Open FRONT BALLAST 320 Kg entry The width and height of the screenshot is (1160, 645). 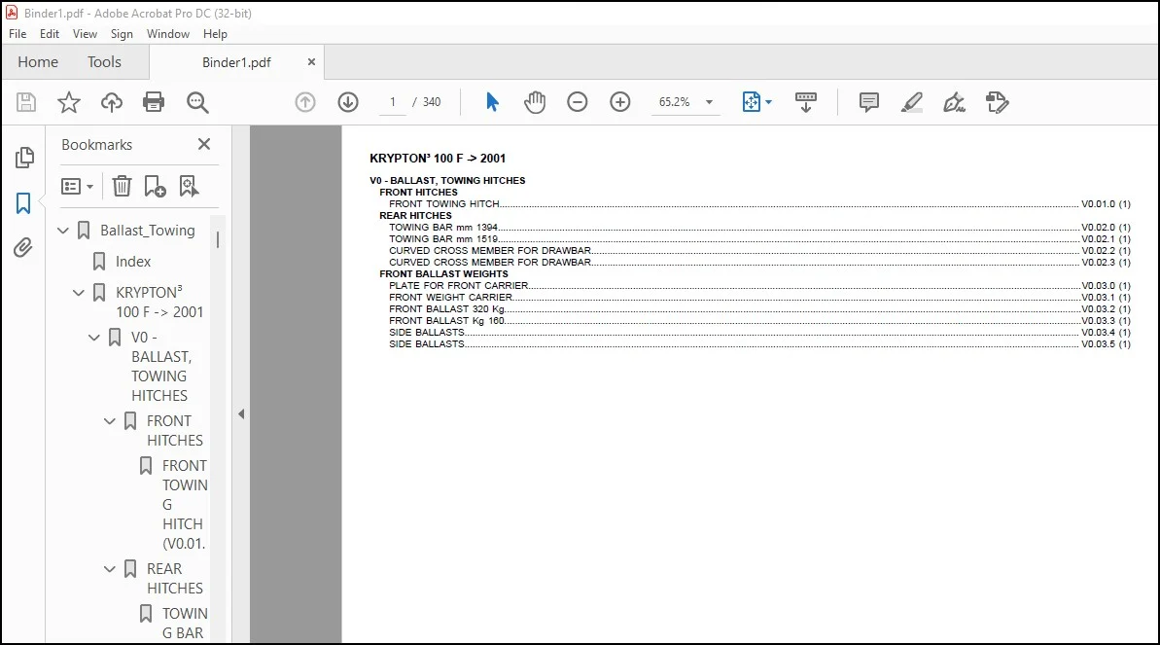(759, 308)
